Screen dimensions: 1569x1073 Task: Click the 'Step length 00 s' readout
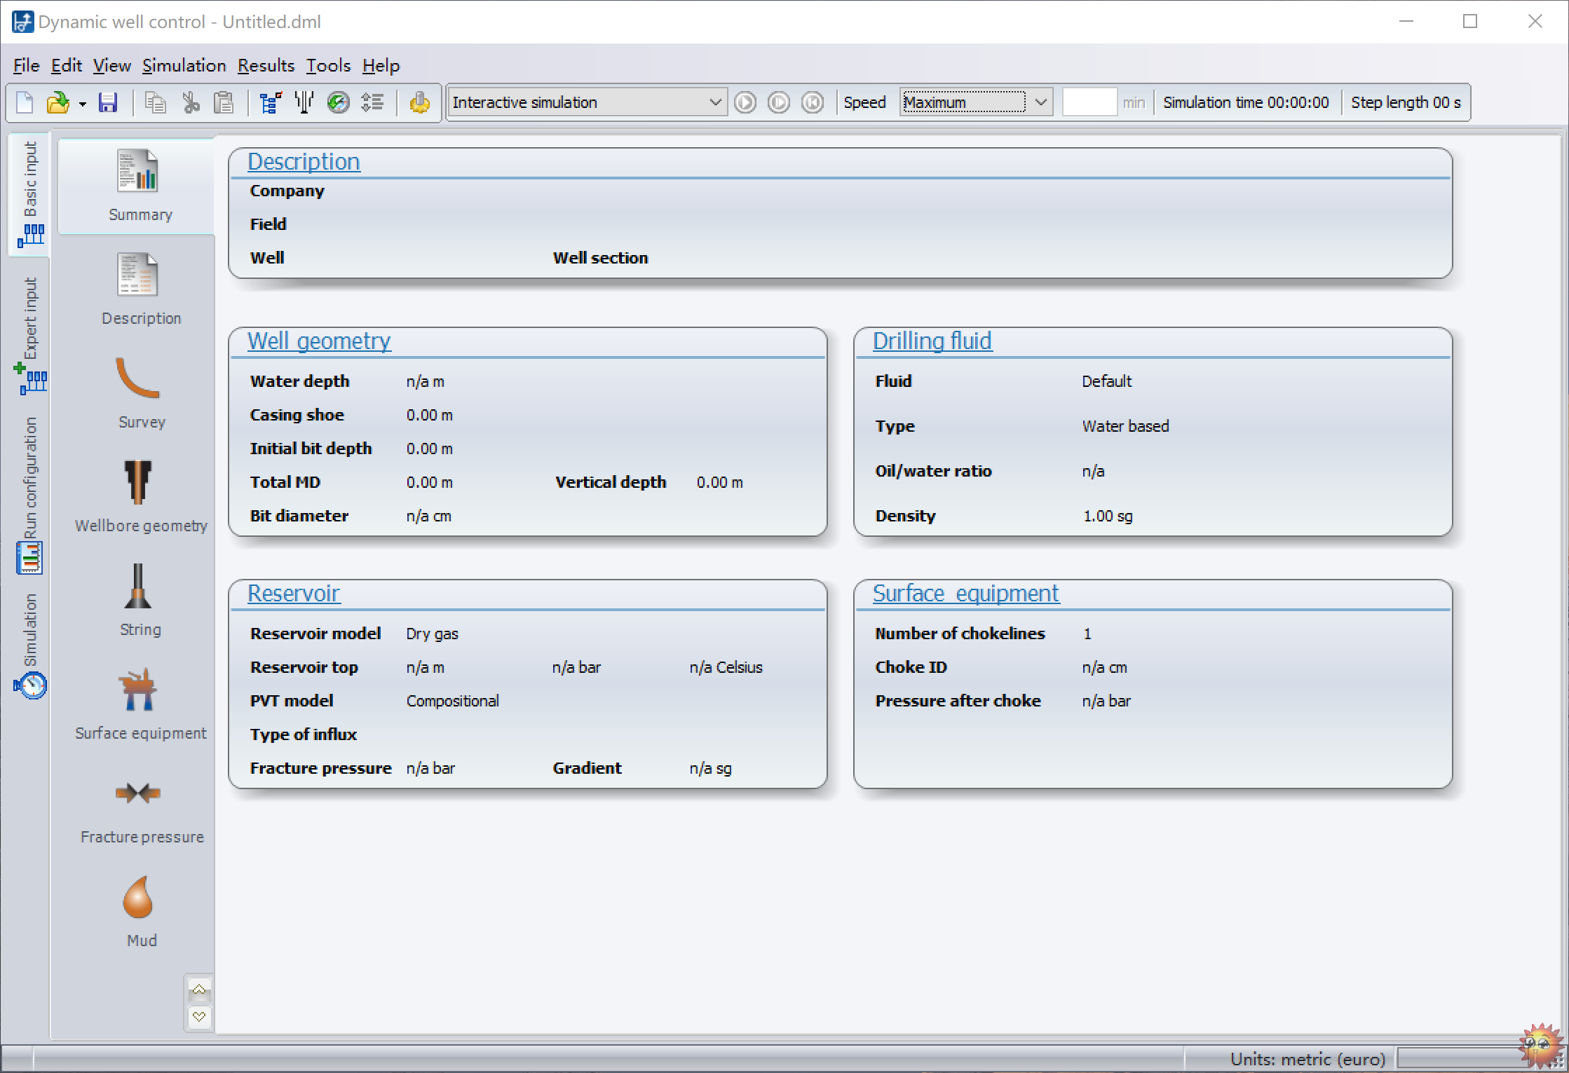point(1406,102)
